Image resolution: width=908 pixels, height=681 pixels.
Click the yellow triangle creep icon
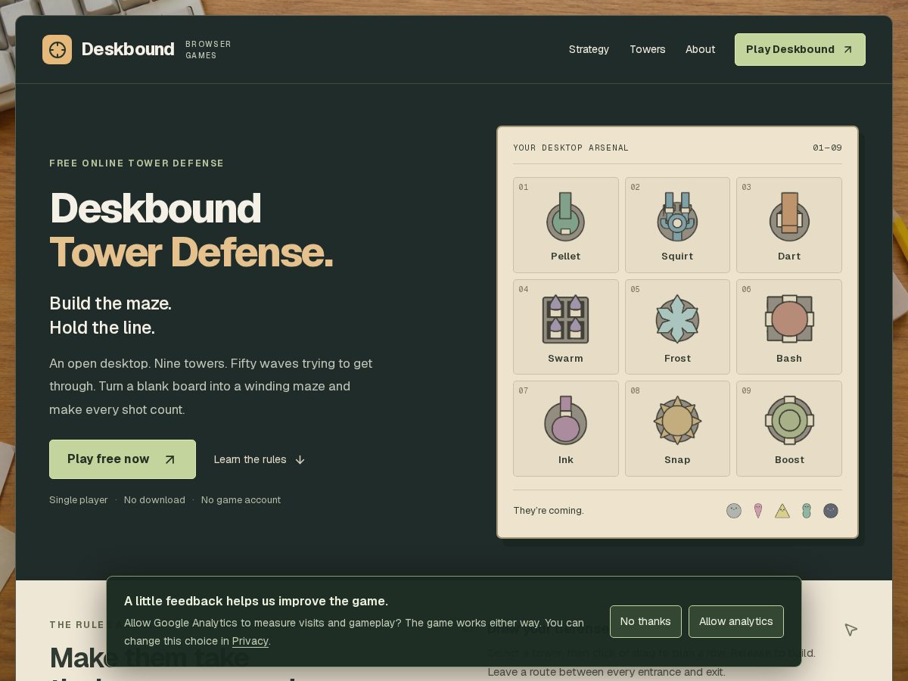pos(782,511)
